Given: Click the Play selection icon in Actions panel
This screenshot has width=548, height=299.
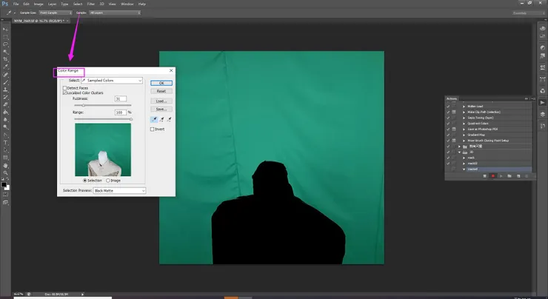Looking at the screenshot, I should click(501, 176).
